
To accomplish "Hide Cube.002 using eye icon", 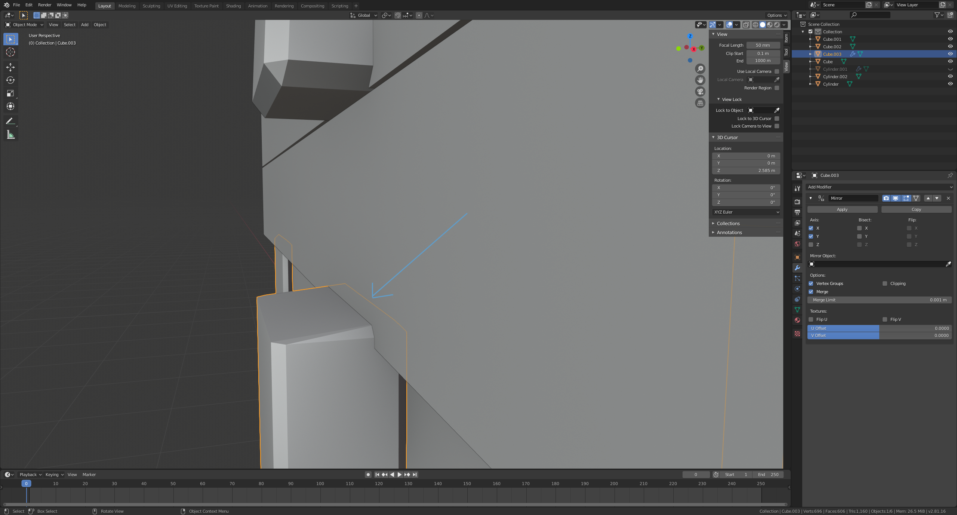I will [x=950, y=46].
